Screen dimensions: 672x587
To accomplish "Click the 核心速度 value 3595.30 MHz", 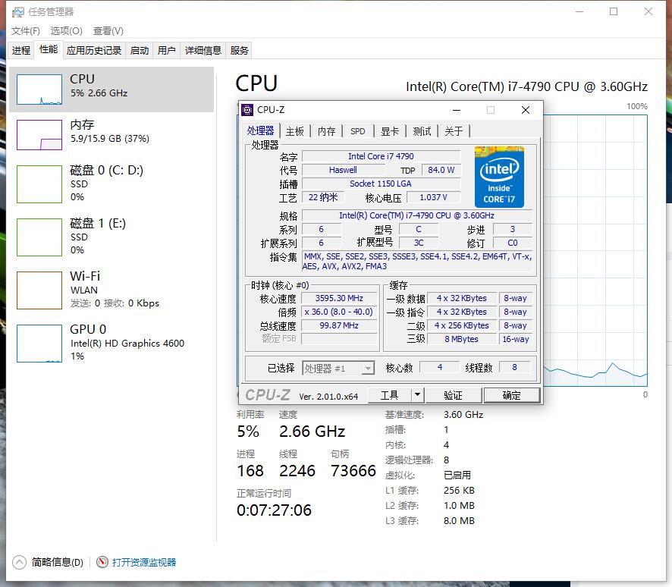I will (x=339, y=298).
